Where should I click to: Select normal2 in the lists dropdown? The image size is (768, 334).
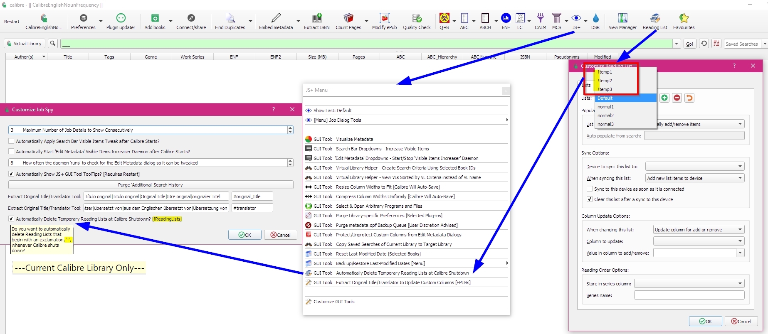click(625, 115)
